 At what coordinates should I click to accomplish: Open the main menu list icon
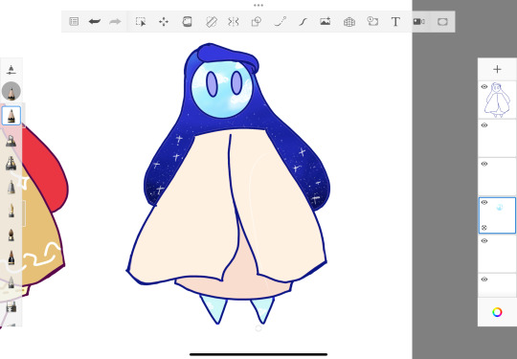click(74, 22)
